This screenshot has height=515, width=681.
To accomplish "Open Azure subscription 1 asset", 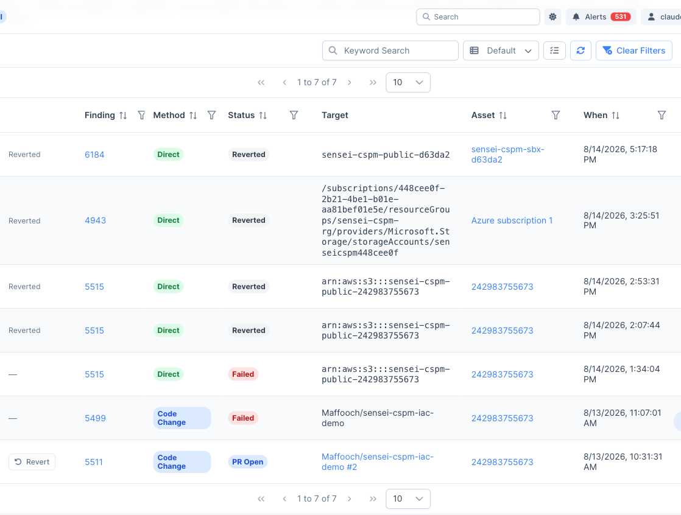I will click(x=512, y=220).
